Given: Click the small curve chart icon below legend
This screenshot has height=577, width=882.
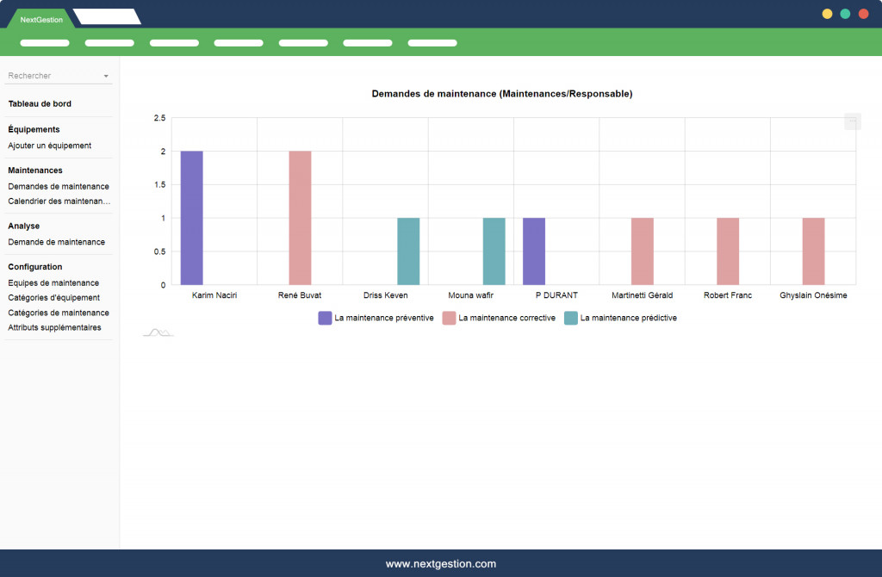Looking at the screenshot, I should tap(158, 333).
